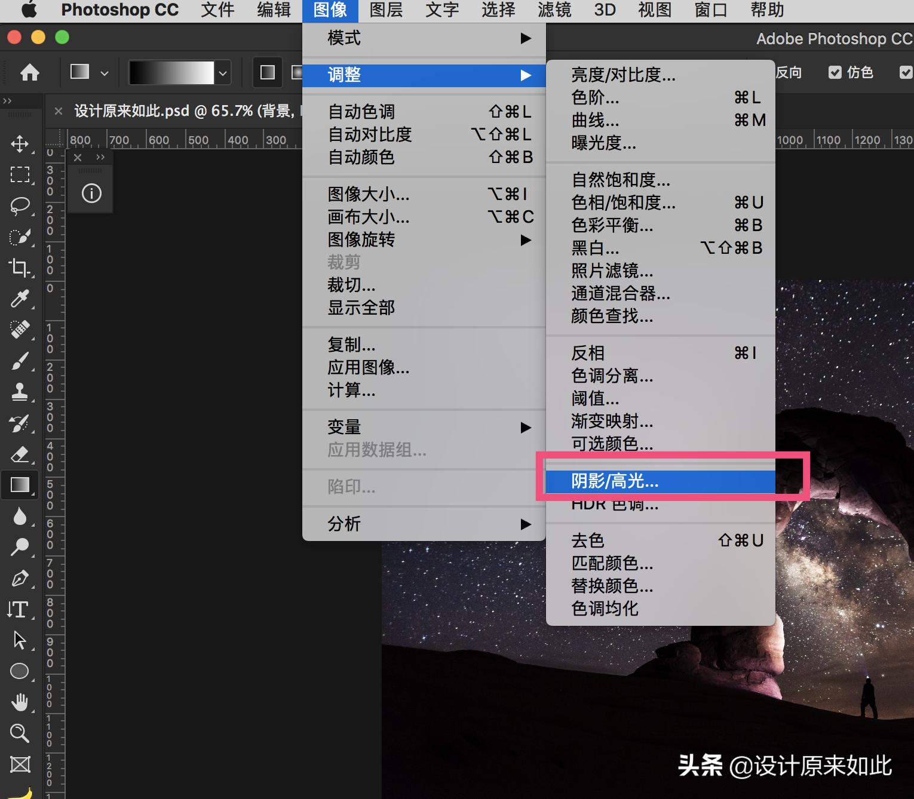Click the home icon in options bar
The height and width of the screenshot is (799, 914).
click(x=29, y=72)
